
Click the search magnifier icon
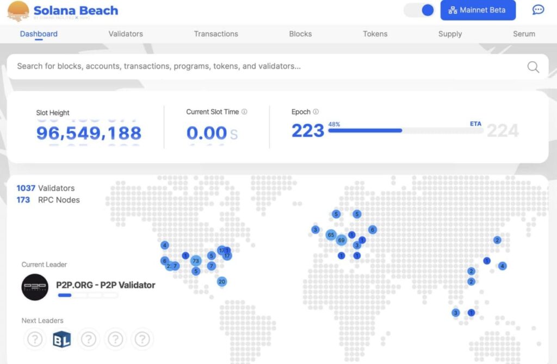tap(533, 67)
